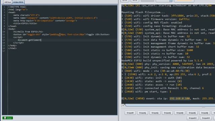Click the opening <script> tag line
The width and height of the screenshot is (215, 121).
pos(18,37)
